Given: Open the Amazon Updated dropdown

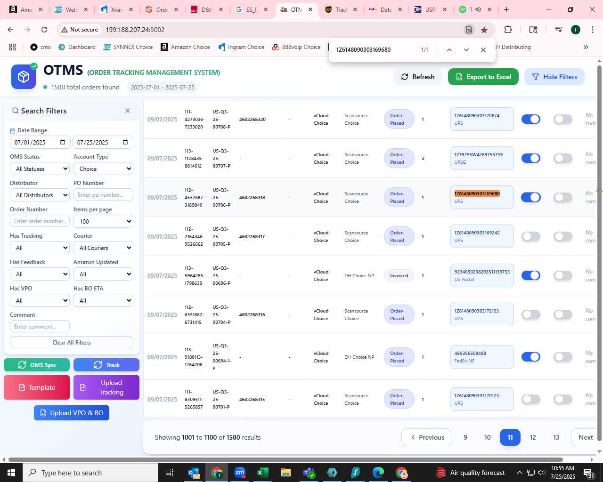Looking at the screenshot, I should [x=103, y=274].
